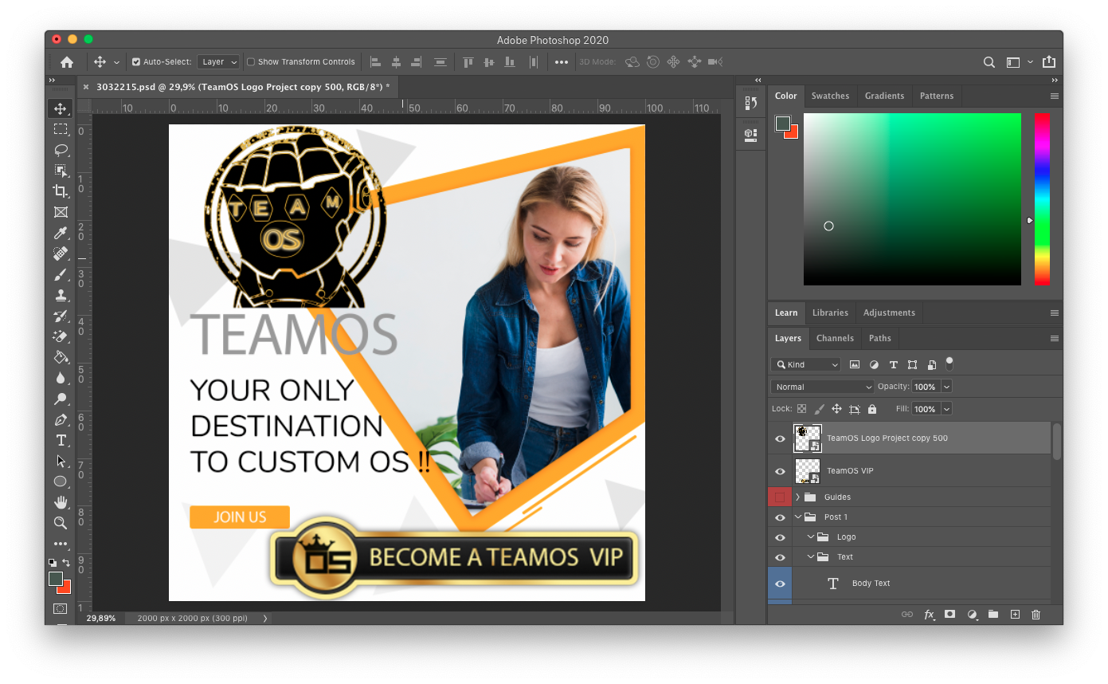Screen dimensions: 1108x684
Task: Select the Path Selection tool
Action: tap(61, 461)
